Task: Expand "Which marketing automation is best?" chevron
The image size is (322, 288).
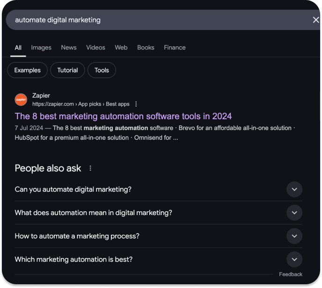Action: pyautogui.click(x=294, y=259)
